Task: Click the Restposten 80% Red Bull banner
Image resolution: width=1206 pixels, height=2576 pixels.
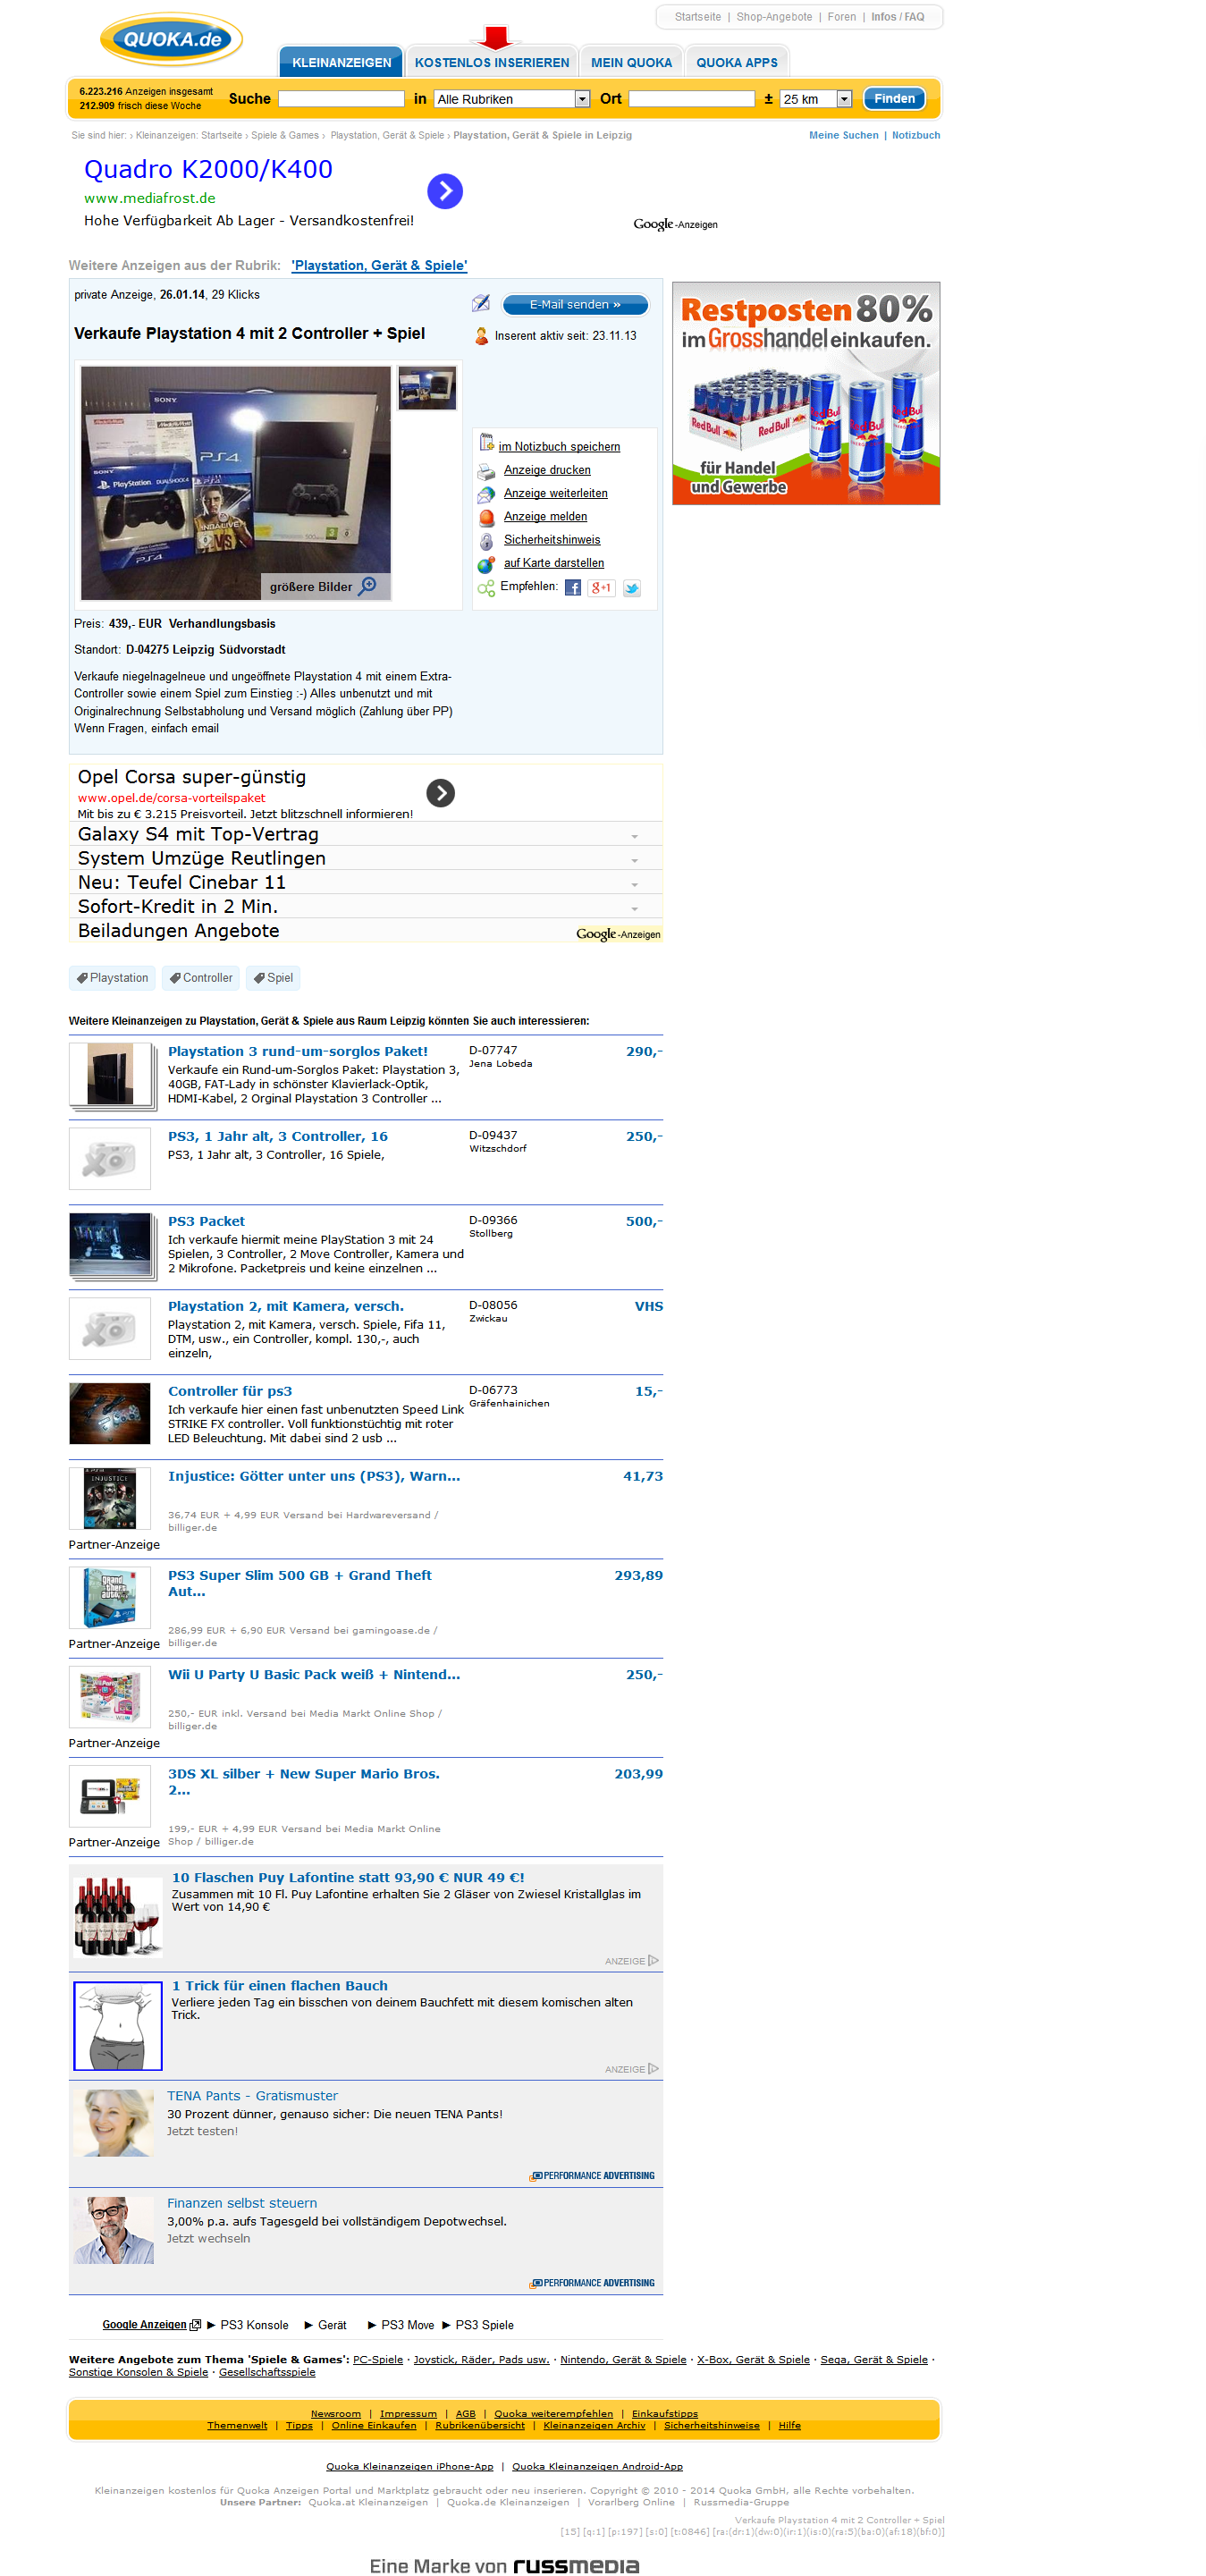Action: (x=805, y=393)
